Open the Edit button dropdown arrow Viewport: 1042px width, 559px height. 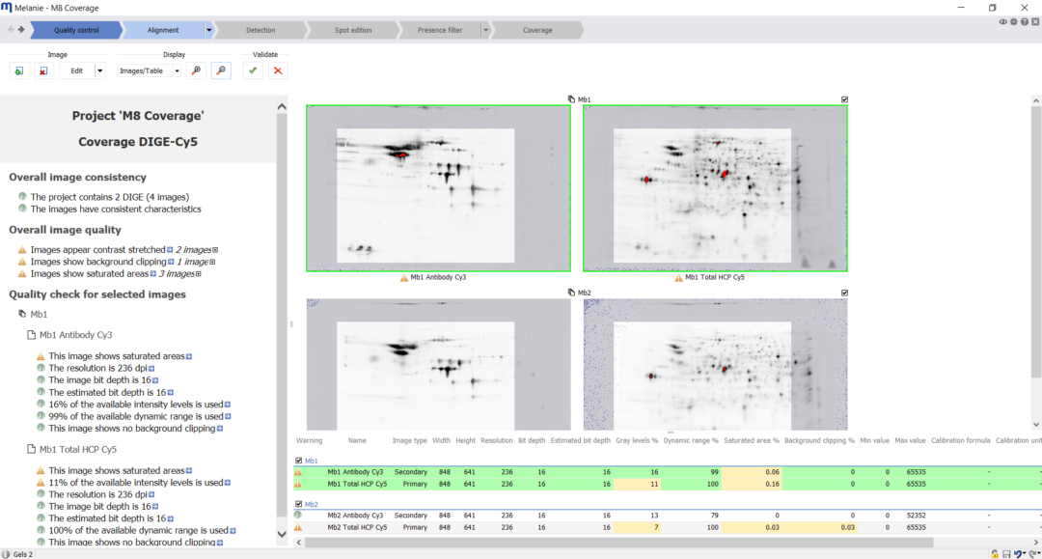[101, 70]
